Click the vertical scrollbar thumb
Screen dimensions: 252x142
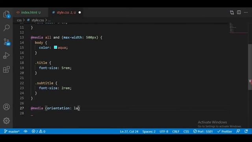point(250,67)
